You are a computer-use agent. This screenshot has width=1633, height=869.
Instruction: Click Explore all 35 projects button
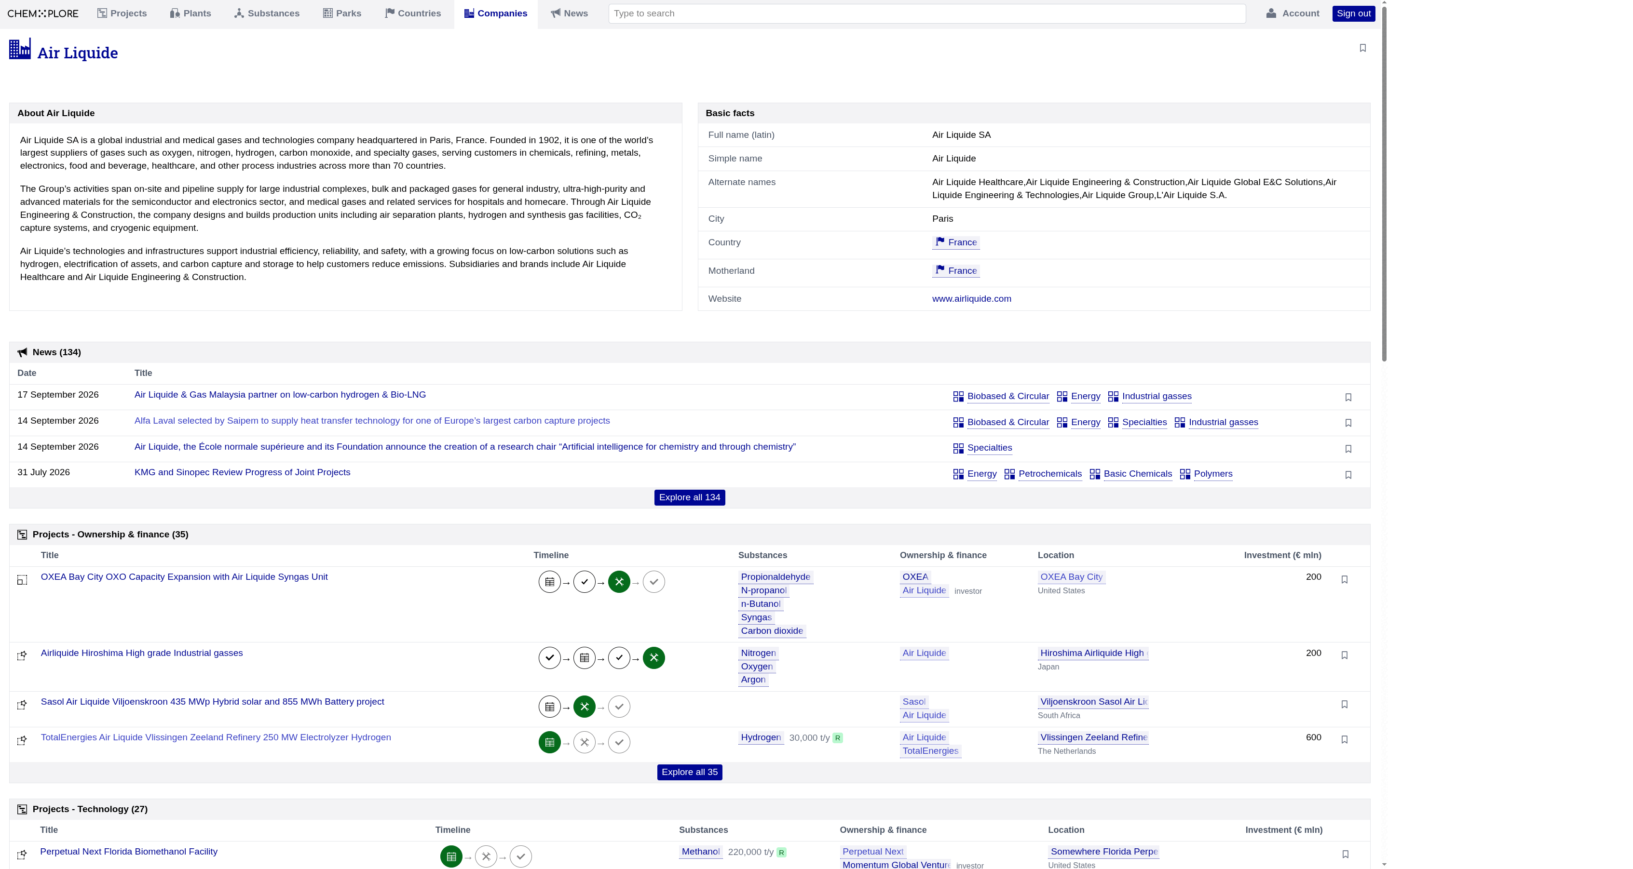[x=689, y=772]
